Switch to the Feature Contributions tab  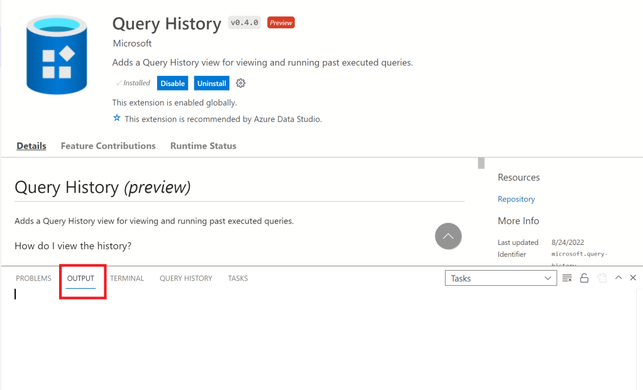click(108, 146)
